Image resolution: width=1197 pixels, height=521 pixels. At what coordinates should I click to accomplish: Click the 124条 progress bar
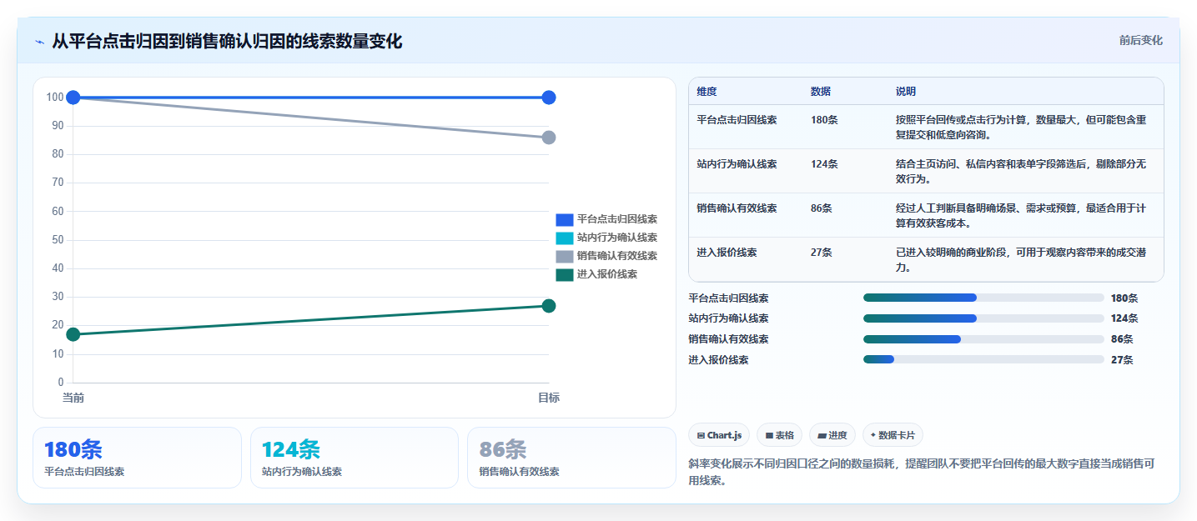click(983, 318)
